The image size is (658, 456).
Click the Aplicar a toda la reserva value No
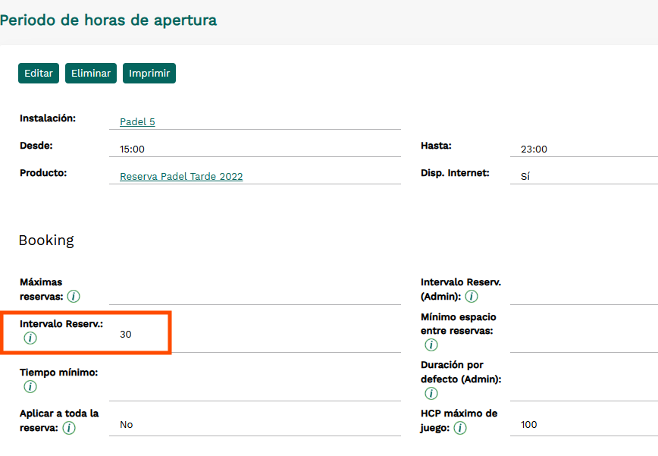coord(127,425)
